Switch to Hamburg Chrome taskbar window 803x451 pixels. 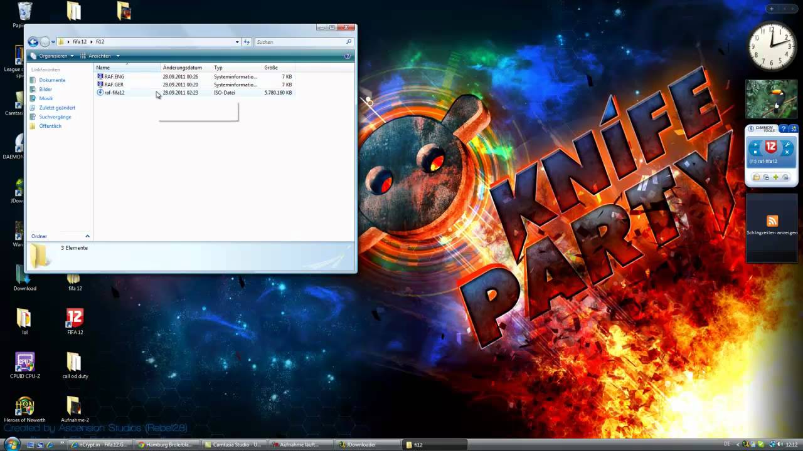click(x=168, y=445)
